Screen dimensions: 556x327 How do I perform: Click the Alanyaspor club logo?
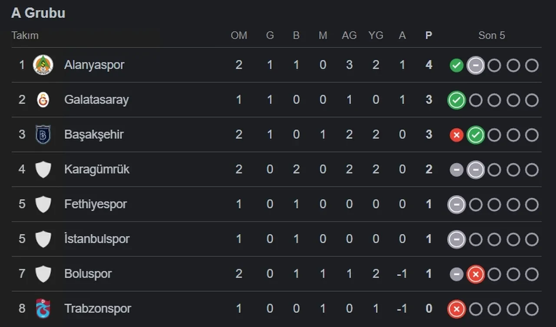tap(43, 65)
